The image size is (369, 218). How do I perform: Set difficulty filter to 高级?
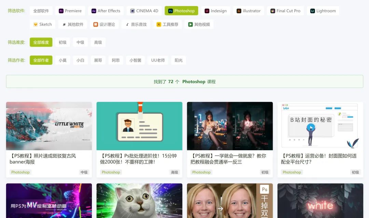point(98,42)
